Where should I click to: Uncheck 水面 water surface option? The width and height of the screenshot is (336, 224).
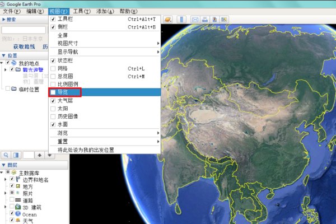coord(53,124)
